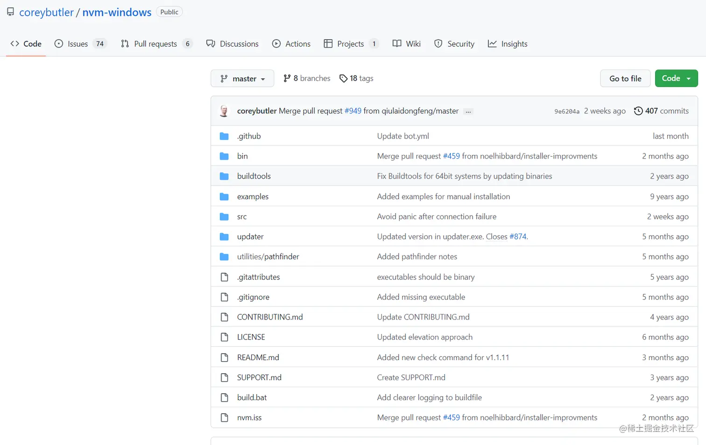The width and height of the screenshot is (706, 445).
Task: Open the Issues tab
Action: pyautogui.click(x=81, y=44)
